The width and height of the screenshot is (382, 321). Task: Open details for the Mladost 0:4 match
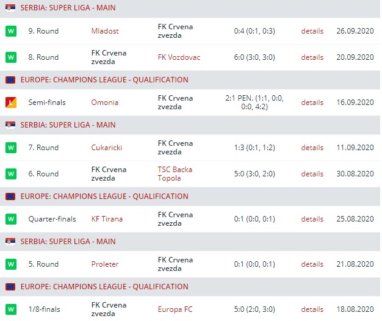pos(312,31)
